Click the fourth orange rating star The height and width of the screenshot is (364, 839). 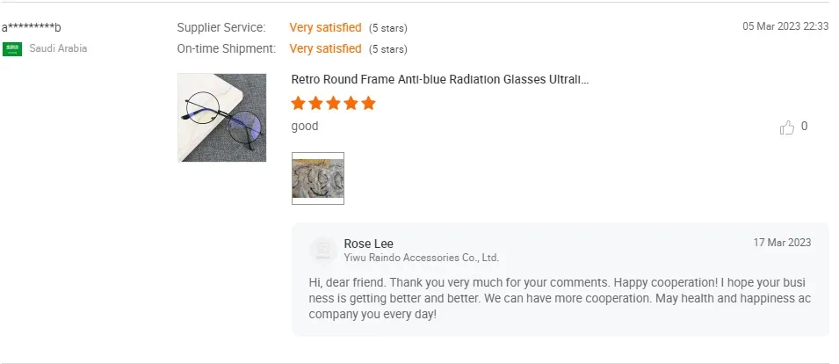pos(351,104)
